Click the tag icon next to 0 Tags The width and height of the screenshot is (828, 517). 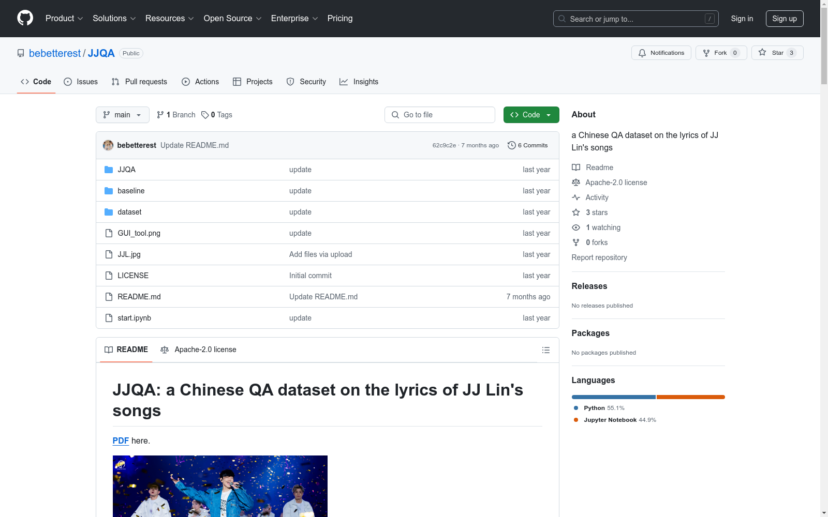pyautogui.click(x=205, y=115)
